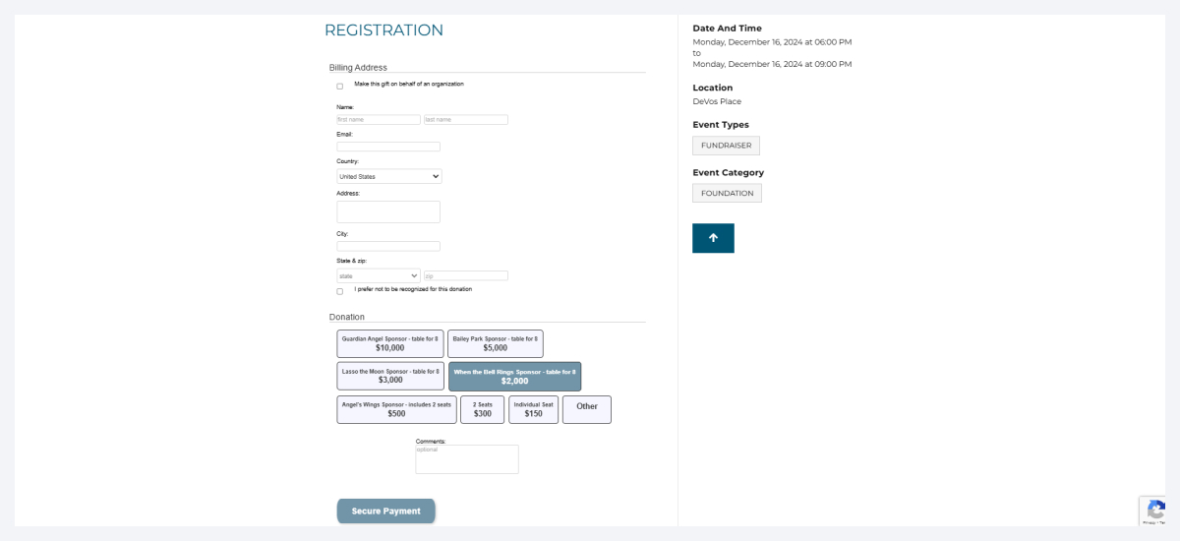Click the start time '06:00 PM' date line

coord(772,42)
